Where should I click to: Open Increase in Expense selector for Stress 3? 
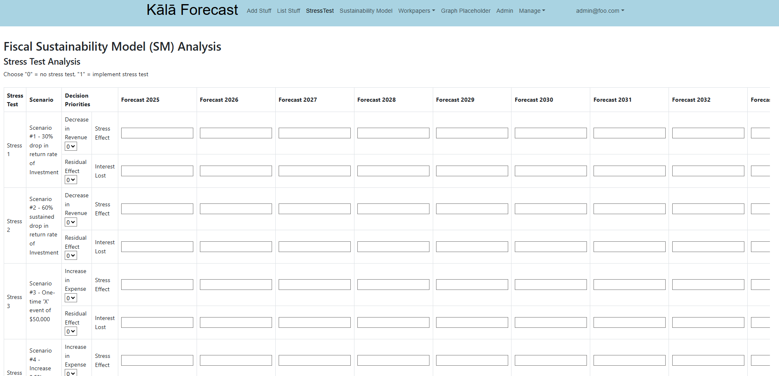70,298
